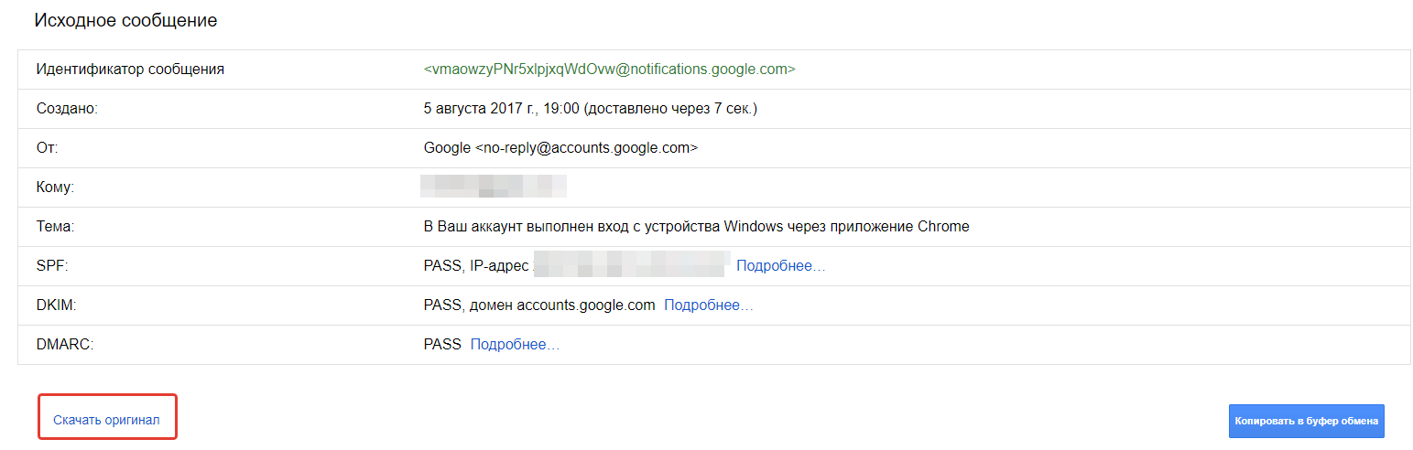
Task: Click the "Скачать оригинал" download link
Action: click(106, 420)
